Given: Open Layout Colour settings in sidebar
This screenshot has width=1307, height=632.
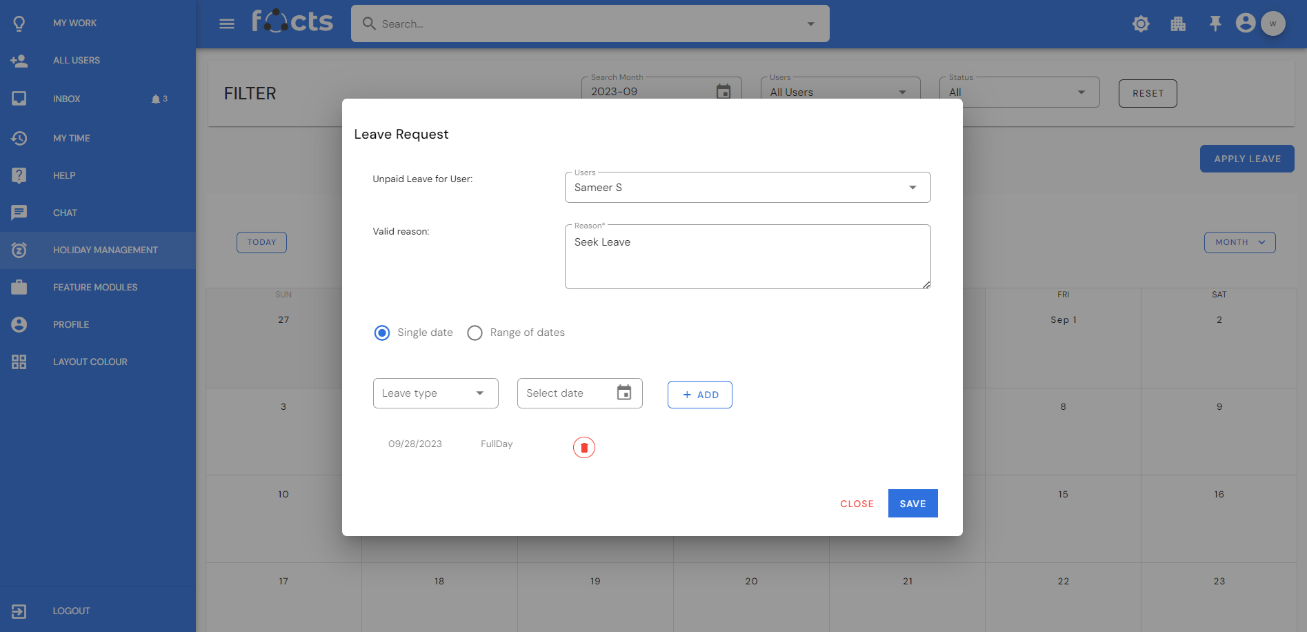Looking at the screenshot, I should pos(90,362).
